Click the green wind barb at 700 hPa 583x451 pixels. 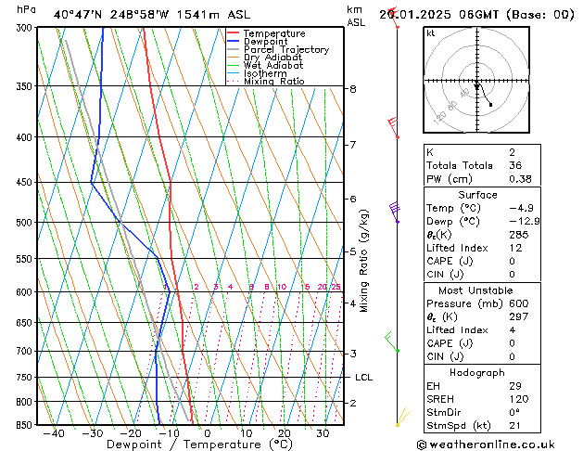392,342
